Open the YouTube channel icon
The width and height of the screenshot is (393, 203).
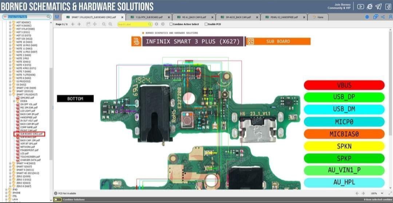point(360,7)
